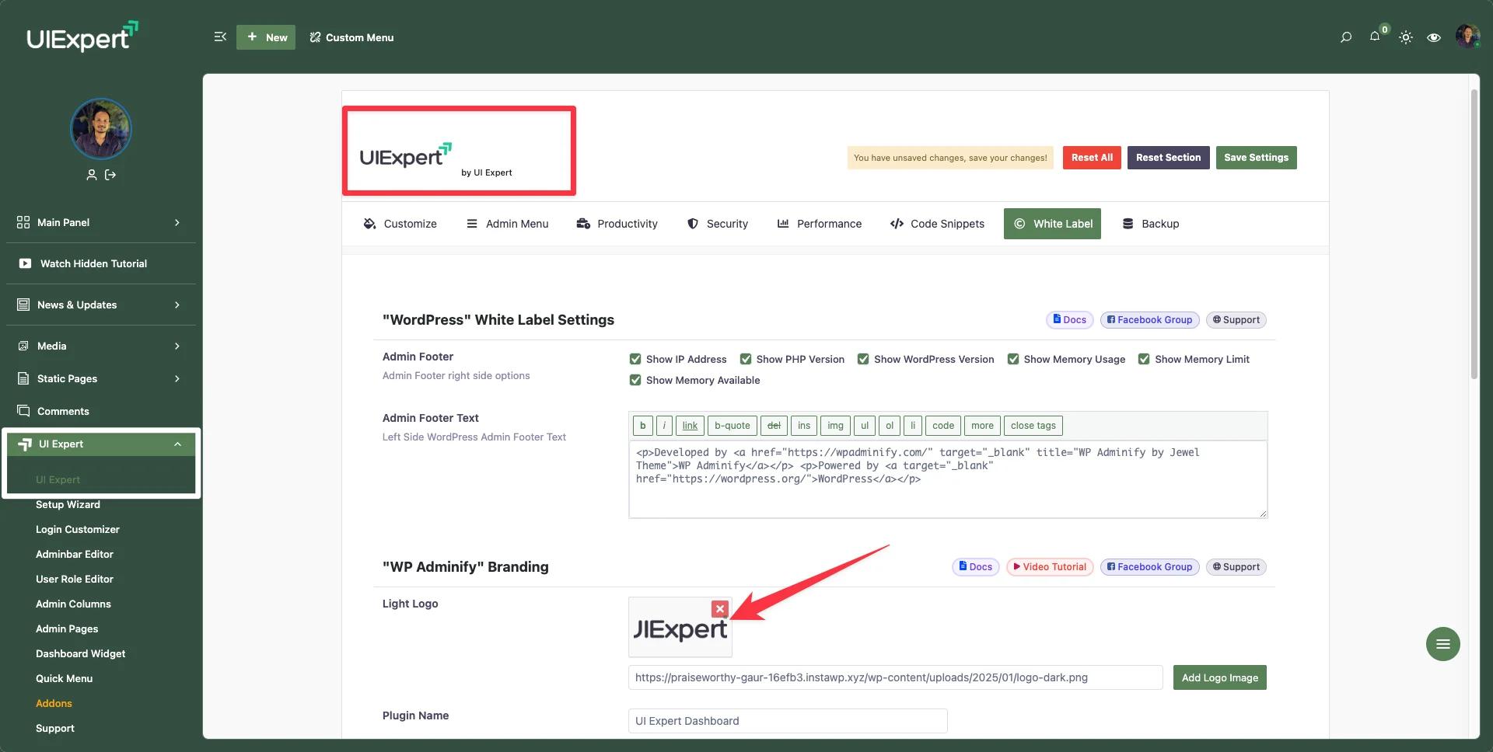Open the round floating menu button
The height and width of the screenshot is (752, 1493).
[x=1443, y=644]
